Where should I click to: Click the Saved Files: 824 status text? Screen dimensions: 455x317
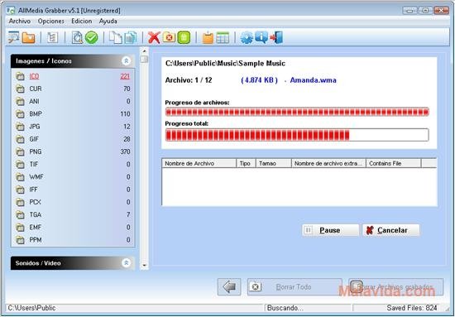click(x=412, y=308)
